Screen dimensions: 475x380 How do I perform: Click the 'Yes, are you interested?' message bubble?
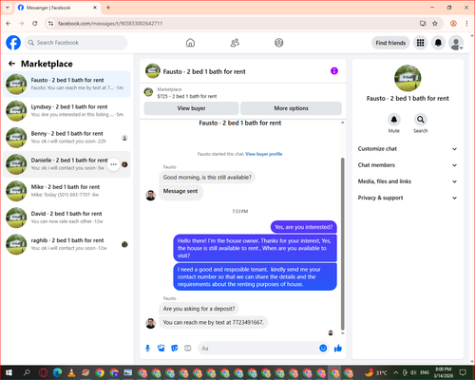click(x=304, y=227)
